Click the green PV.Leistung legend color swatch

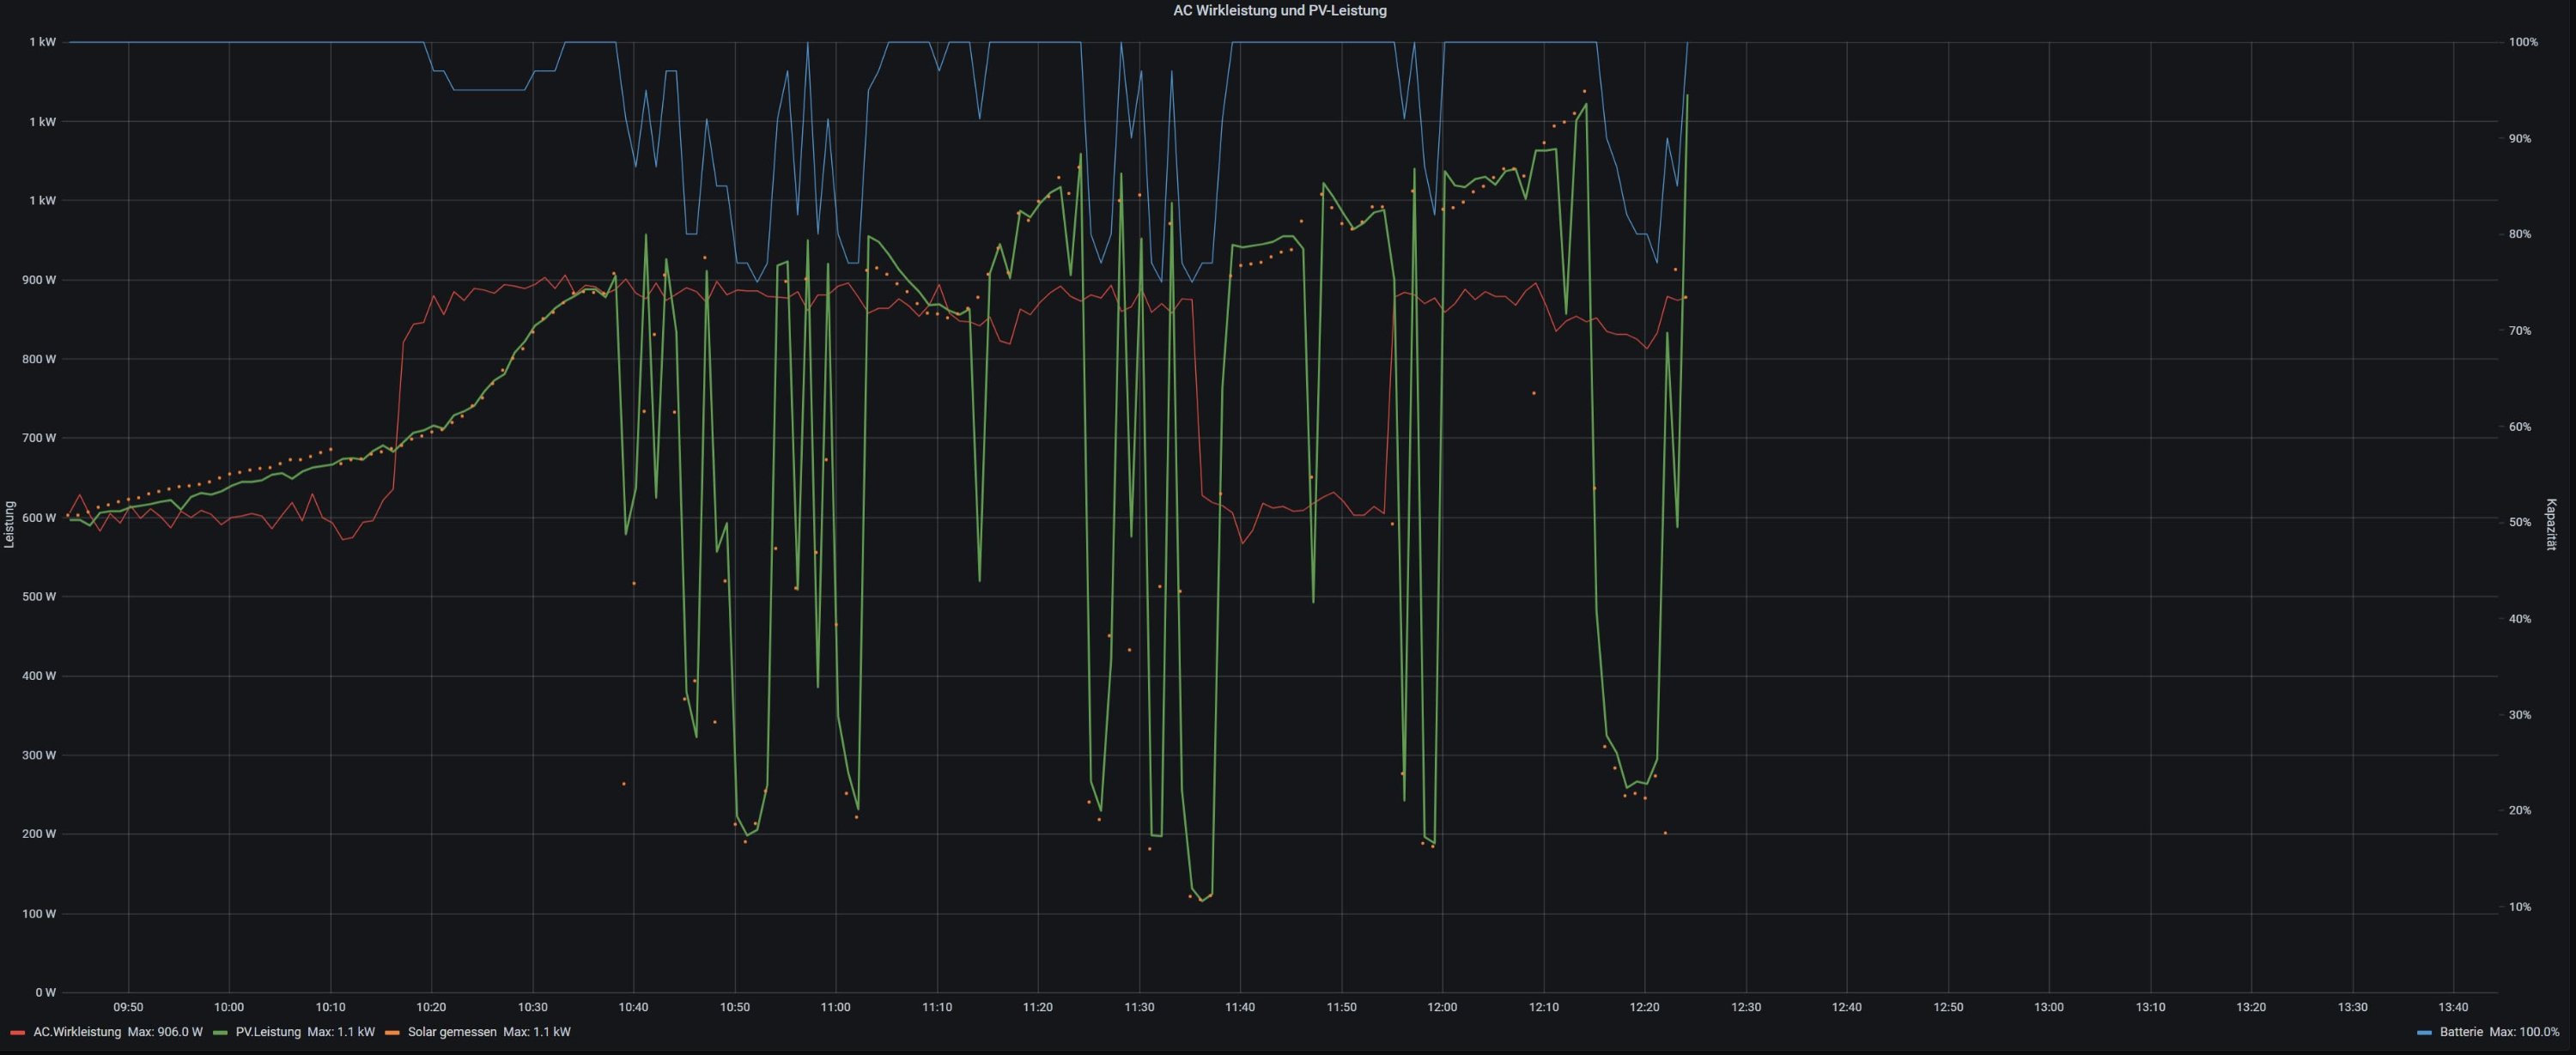pos(220,1032)
